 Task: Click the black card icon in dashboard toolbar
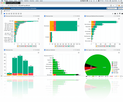tap(115, 14)
